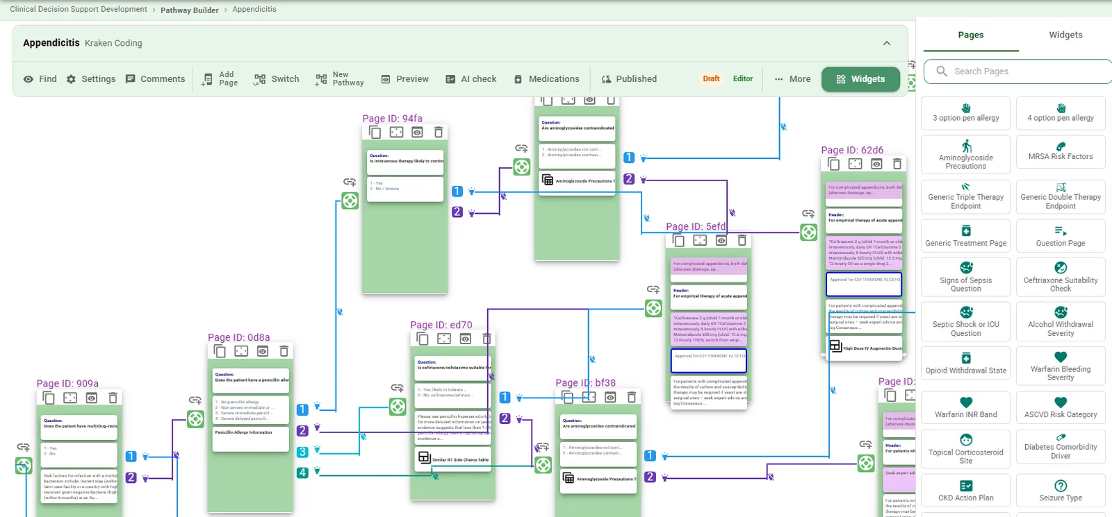Switch to the Widgets tab in the side panel

(1065, 35)
